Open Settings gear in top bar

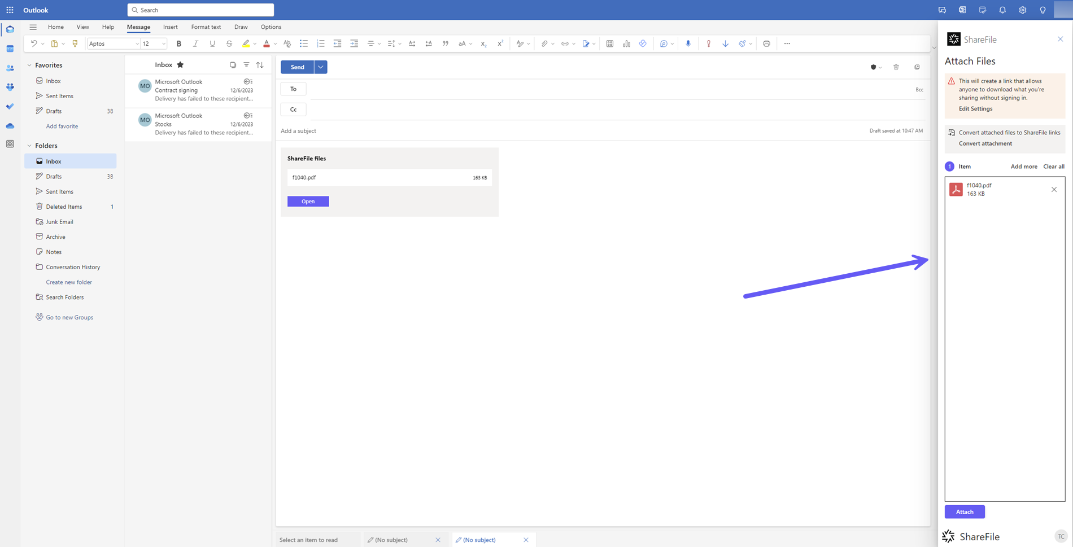pos(1022,10)
